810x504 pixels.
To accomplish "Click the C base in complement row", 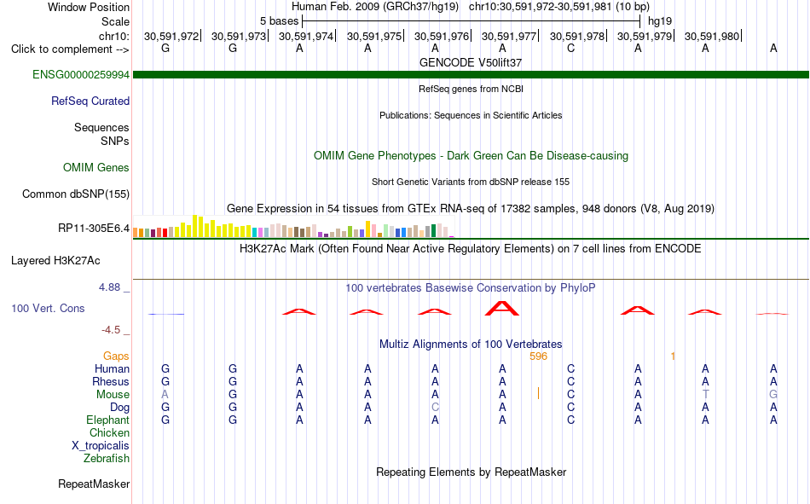I will (x=570, y=48).
